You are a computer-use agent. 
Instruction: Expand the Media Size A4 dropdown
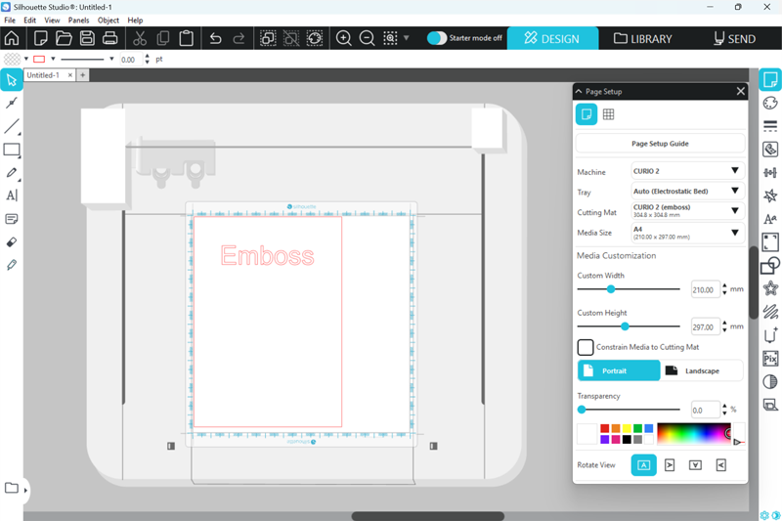click(687, 233)
